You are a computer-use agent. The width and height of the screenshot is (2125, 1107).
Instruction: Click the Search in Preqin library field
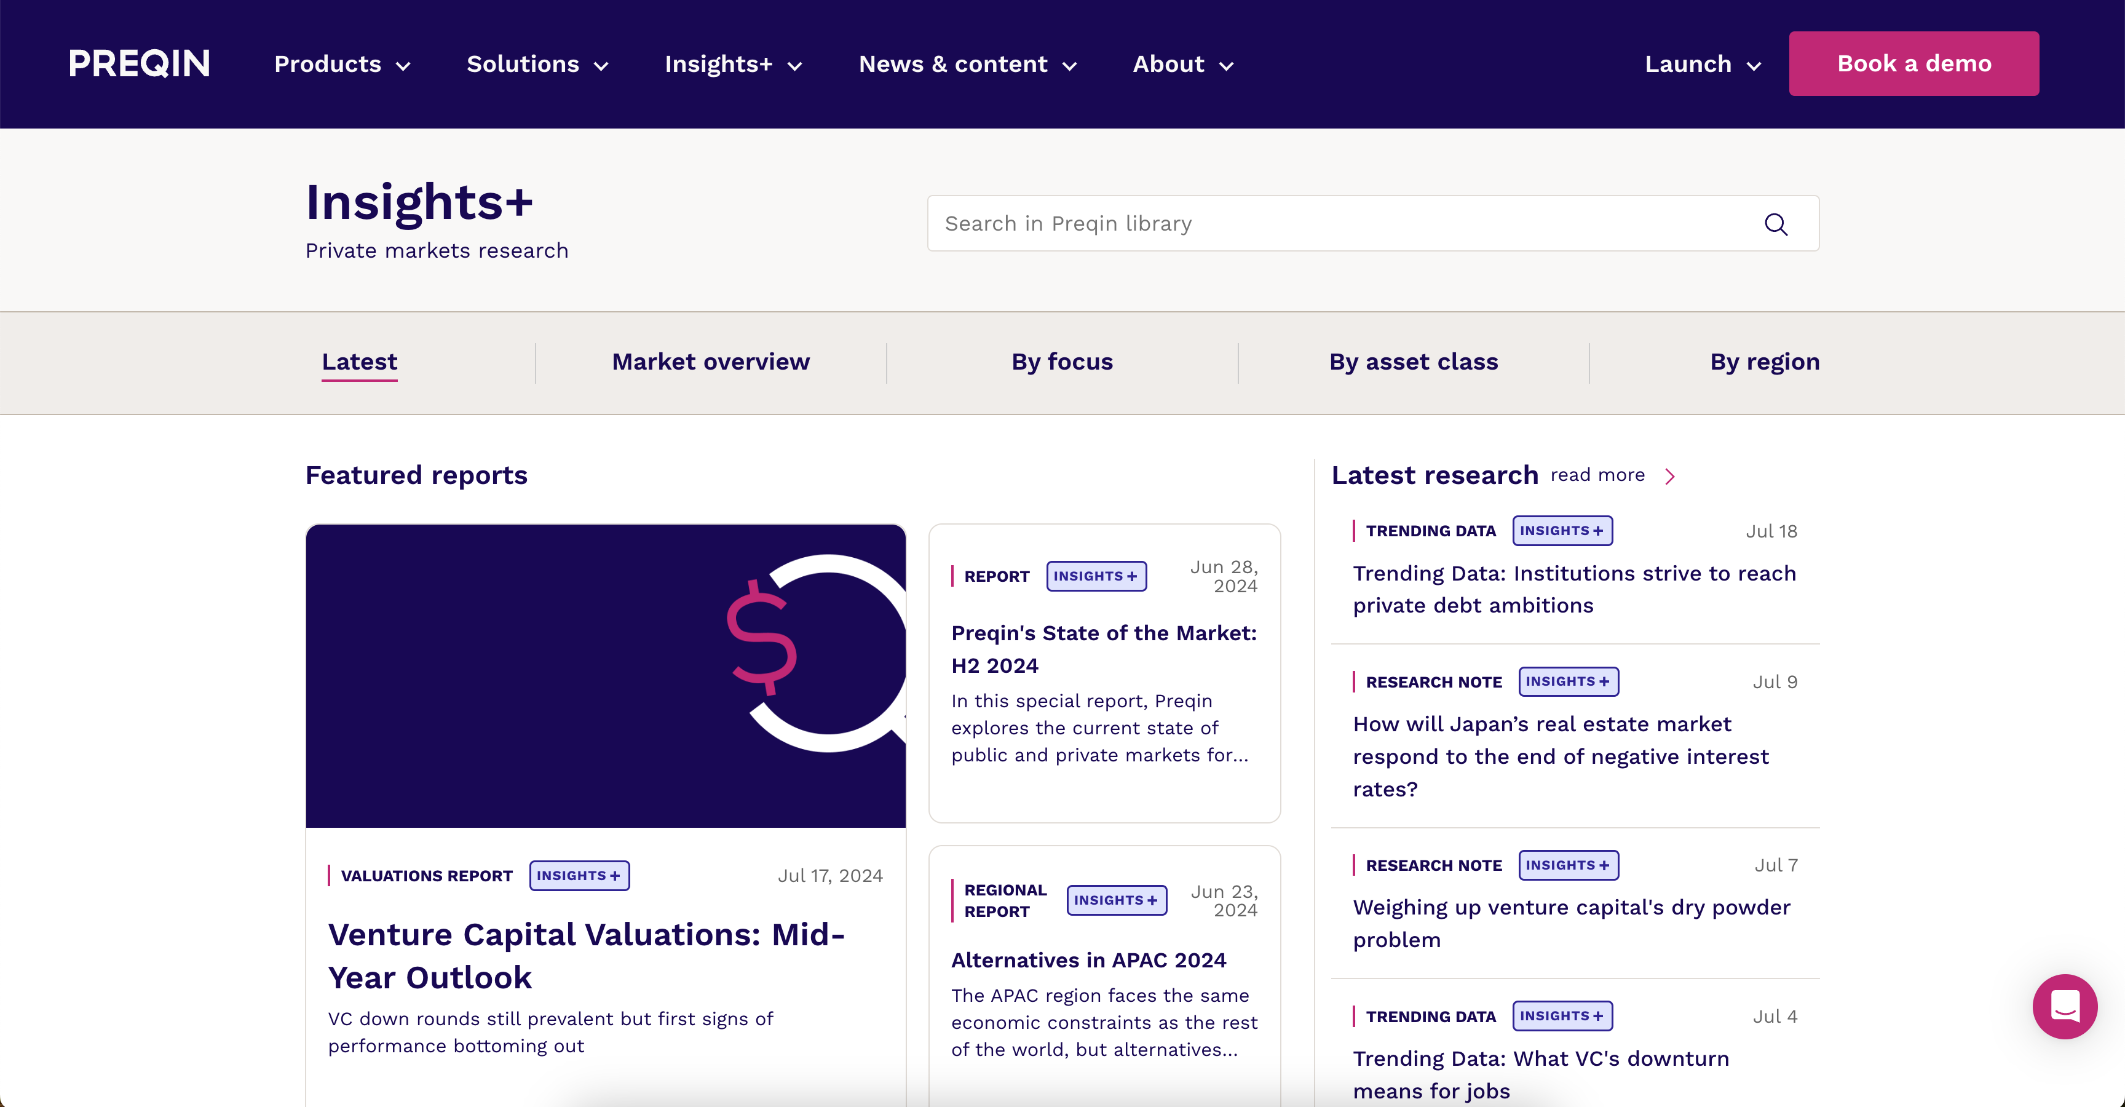point(1372,223)
